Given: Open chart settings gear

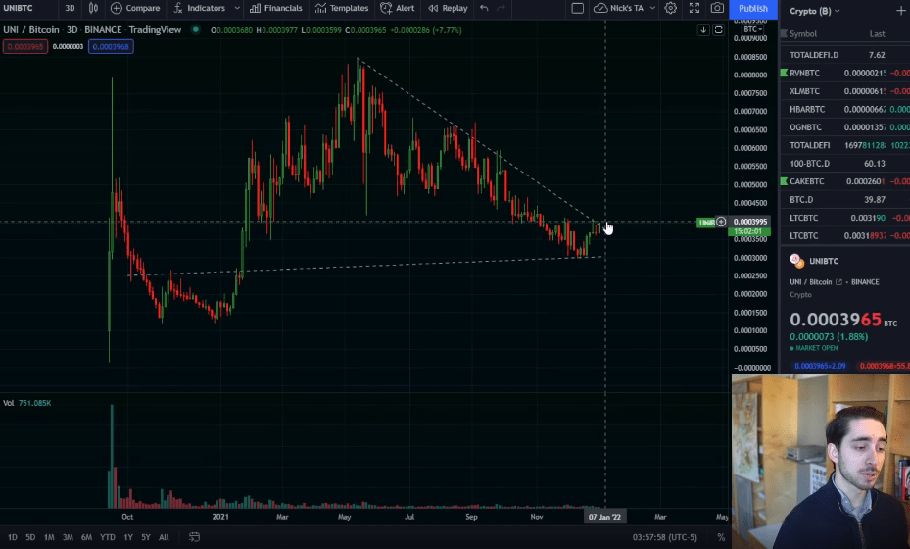Looking at the screenshot, I should (671, 8).
